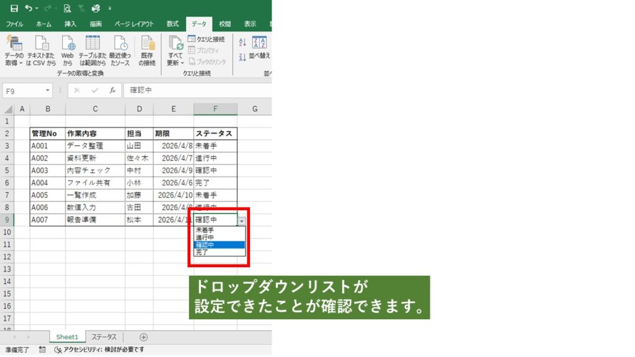This screenshot has width=635, height=357.
Task: Add a new sheet with plus button
Action: [144, 337]
